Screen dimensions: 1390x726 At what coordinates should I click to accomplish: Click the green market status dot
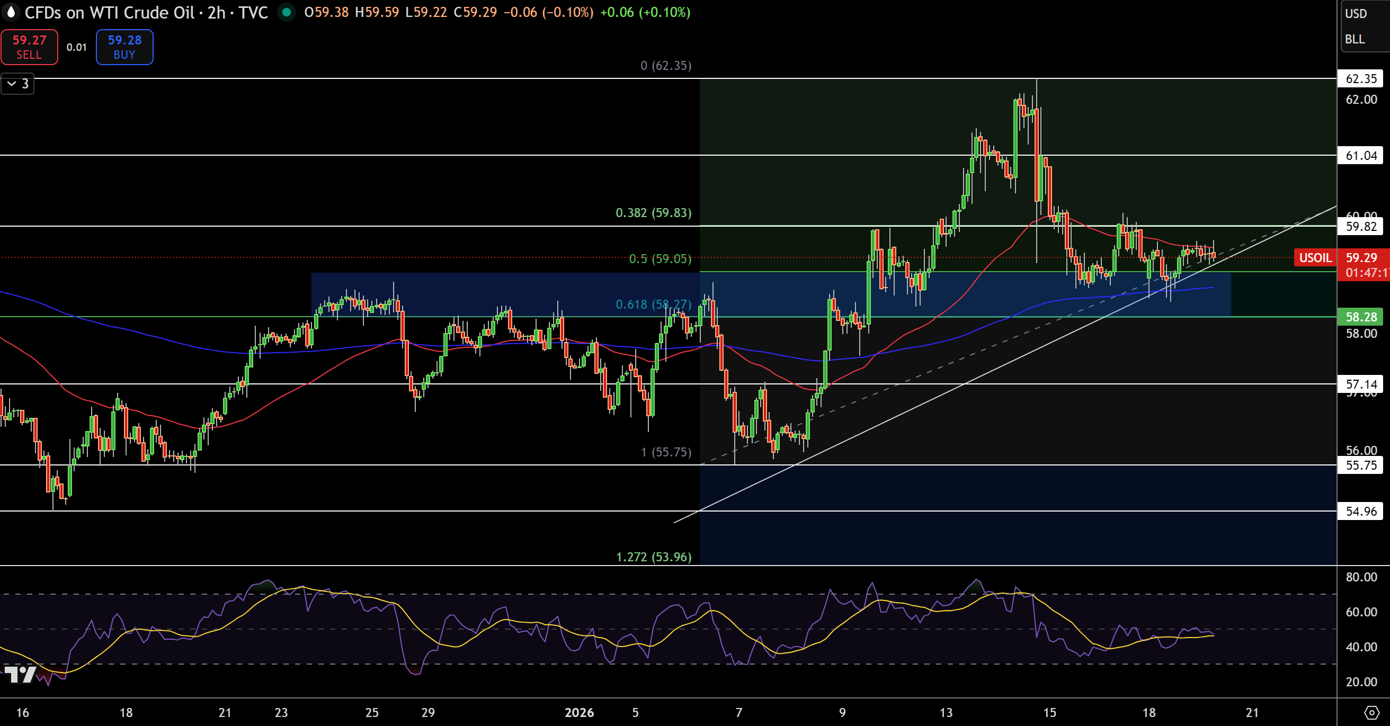click(x=287, y=12)
